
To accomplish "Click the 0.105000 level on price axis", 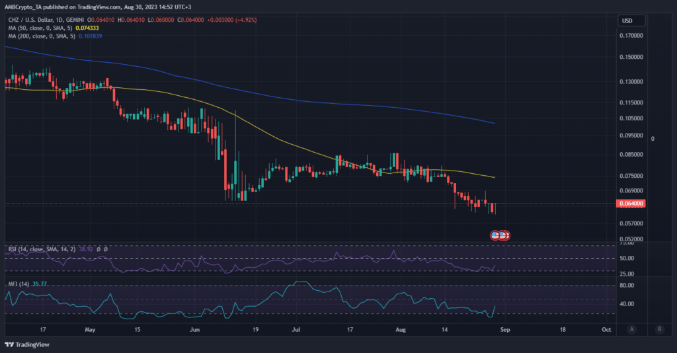I will 630,118.
